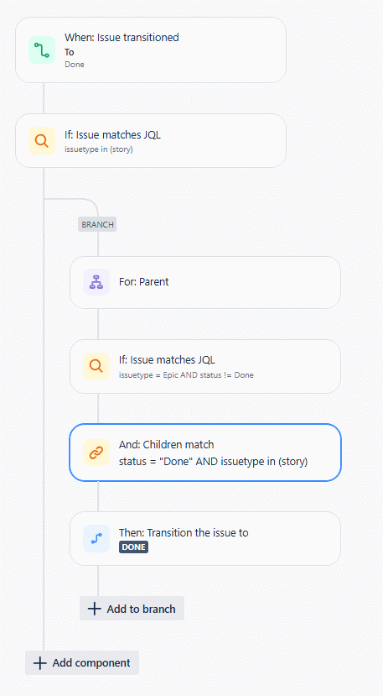
Task: Open the Then: Transition the issue to action
Action: point(205,538)
